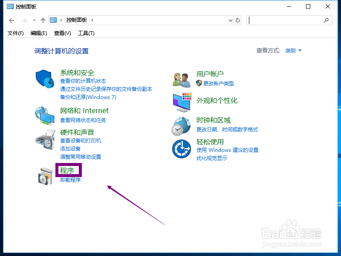Open 系统和安全 via its shield icon
The width and height of the screenshot is (341, 256).
coord(45,79)
